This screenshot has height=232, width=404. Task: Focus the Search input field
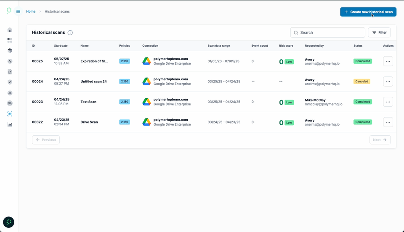point(328,32)
